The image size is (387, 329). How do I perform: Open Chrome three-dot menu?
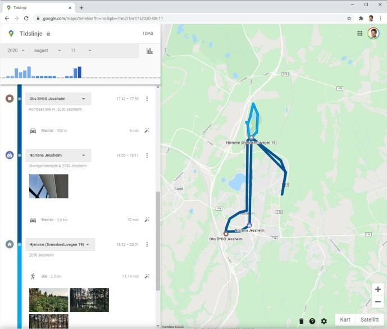[380, 19]
